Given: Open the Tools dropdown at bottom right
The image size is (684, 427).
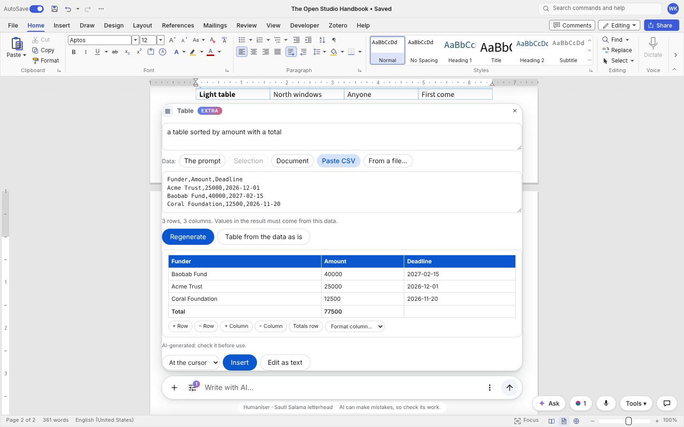Looking at the screenshot, I should [x=636, y=403].
